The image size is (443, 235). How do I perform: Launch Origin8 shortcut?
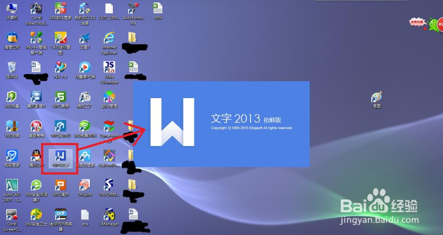pyautogui.click(x=85, y=188)
